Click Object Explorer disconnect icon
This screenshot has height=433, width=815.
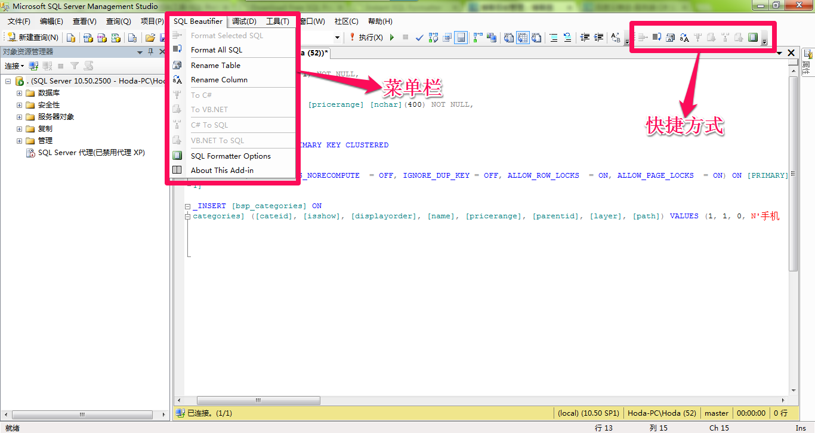click(x=47, y=66)
